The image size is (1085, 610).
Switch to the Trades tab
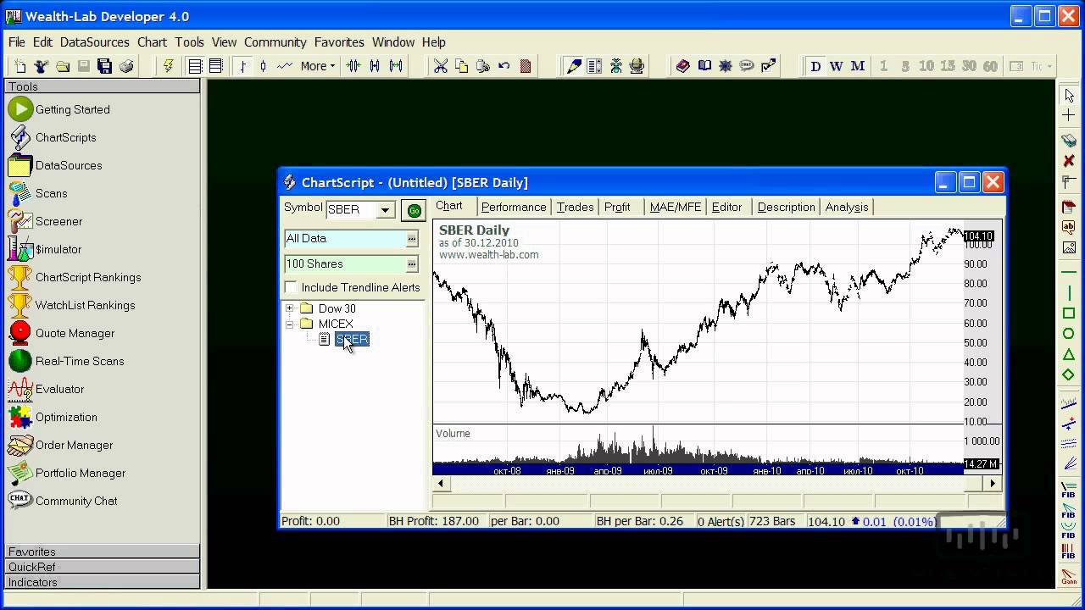[575, 207]
